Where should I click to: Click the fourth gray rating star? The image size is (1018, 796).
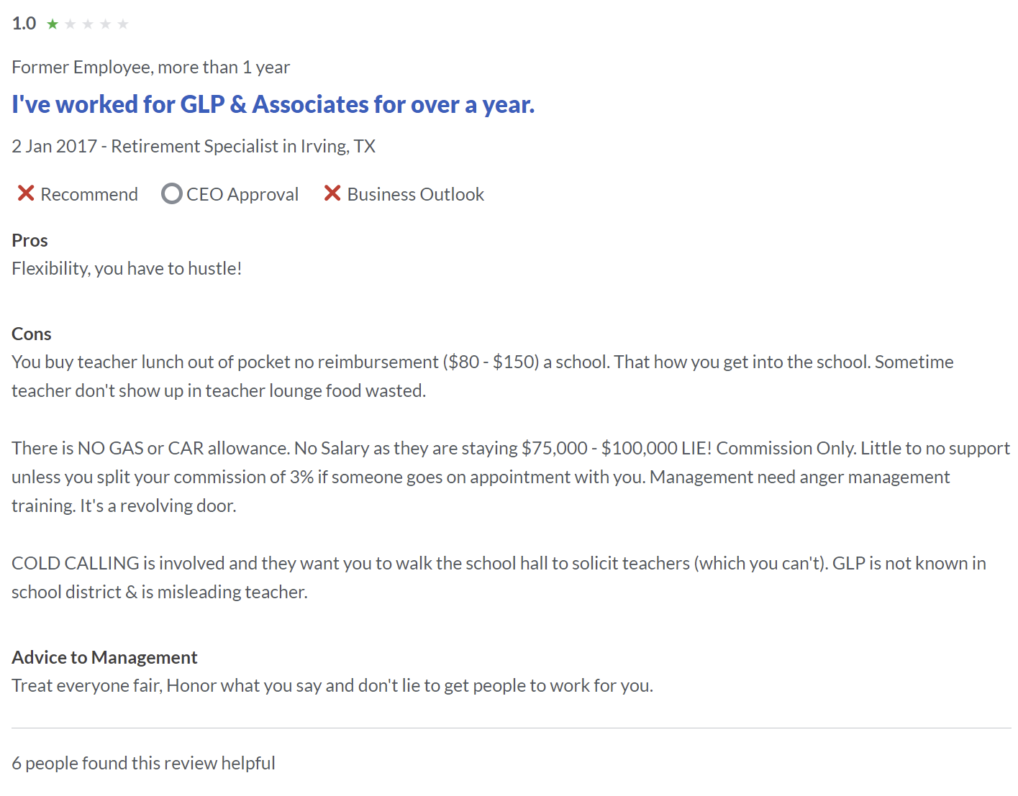coord(106,24)
